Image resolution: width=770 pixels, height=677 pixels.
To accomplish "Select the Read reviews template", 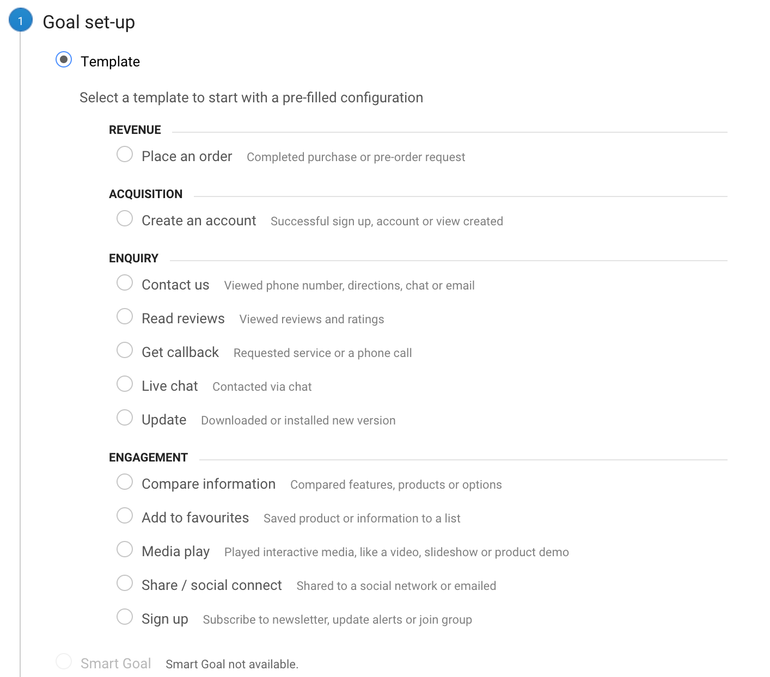I will (125, 316).
